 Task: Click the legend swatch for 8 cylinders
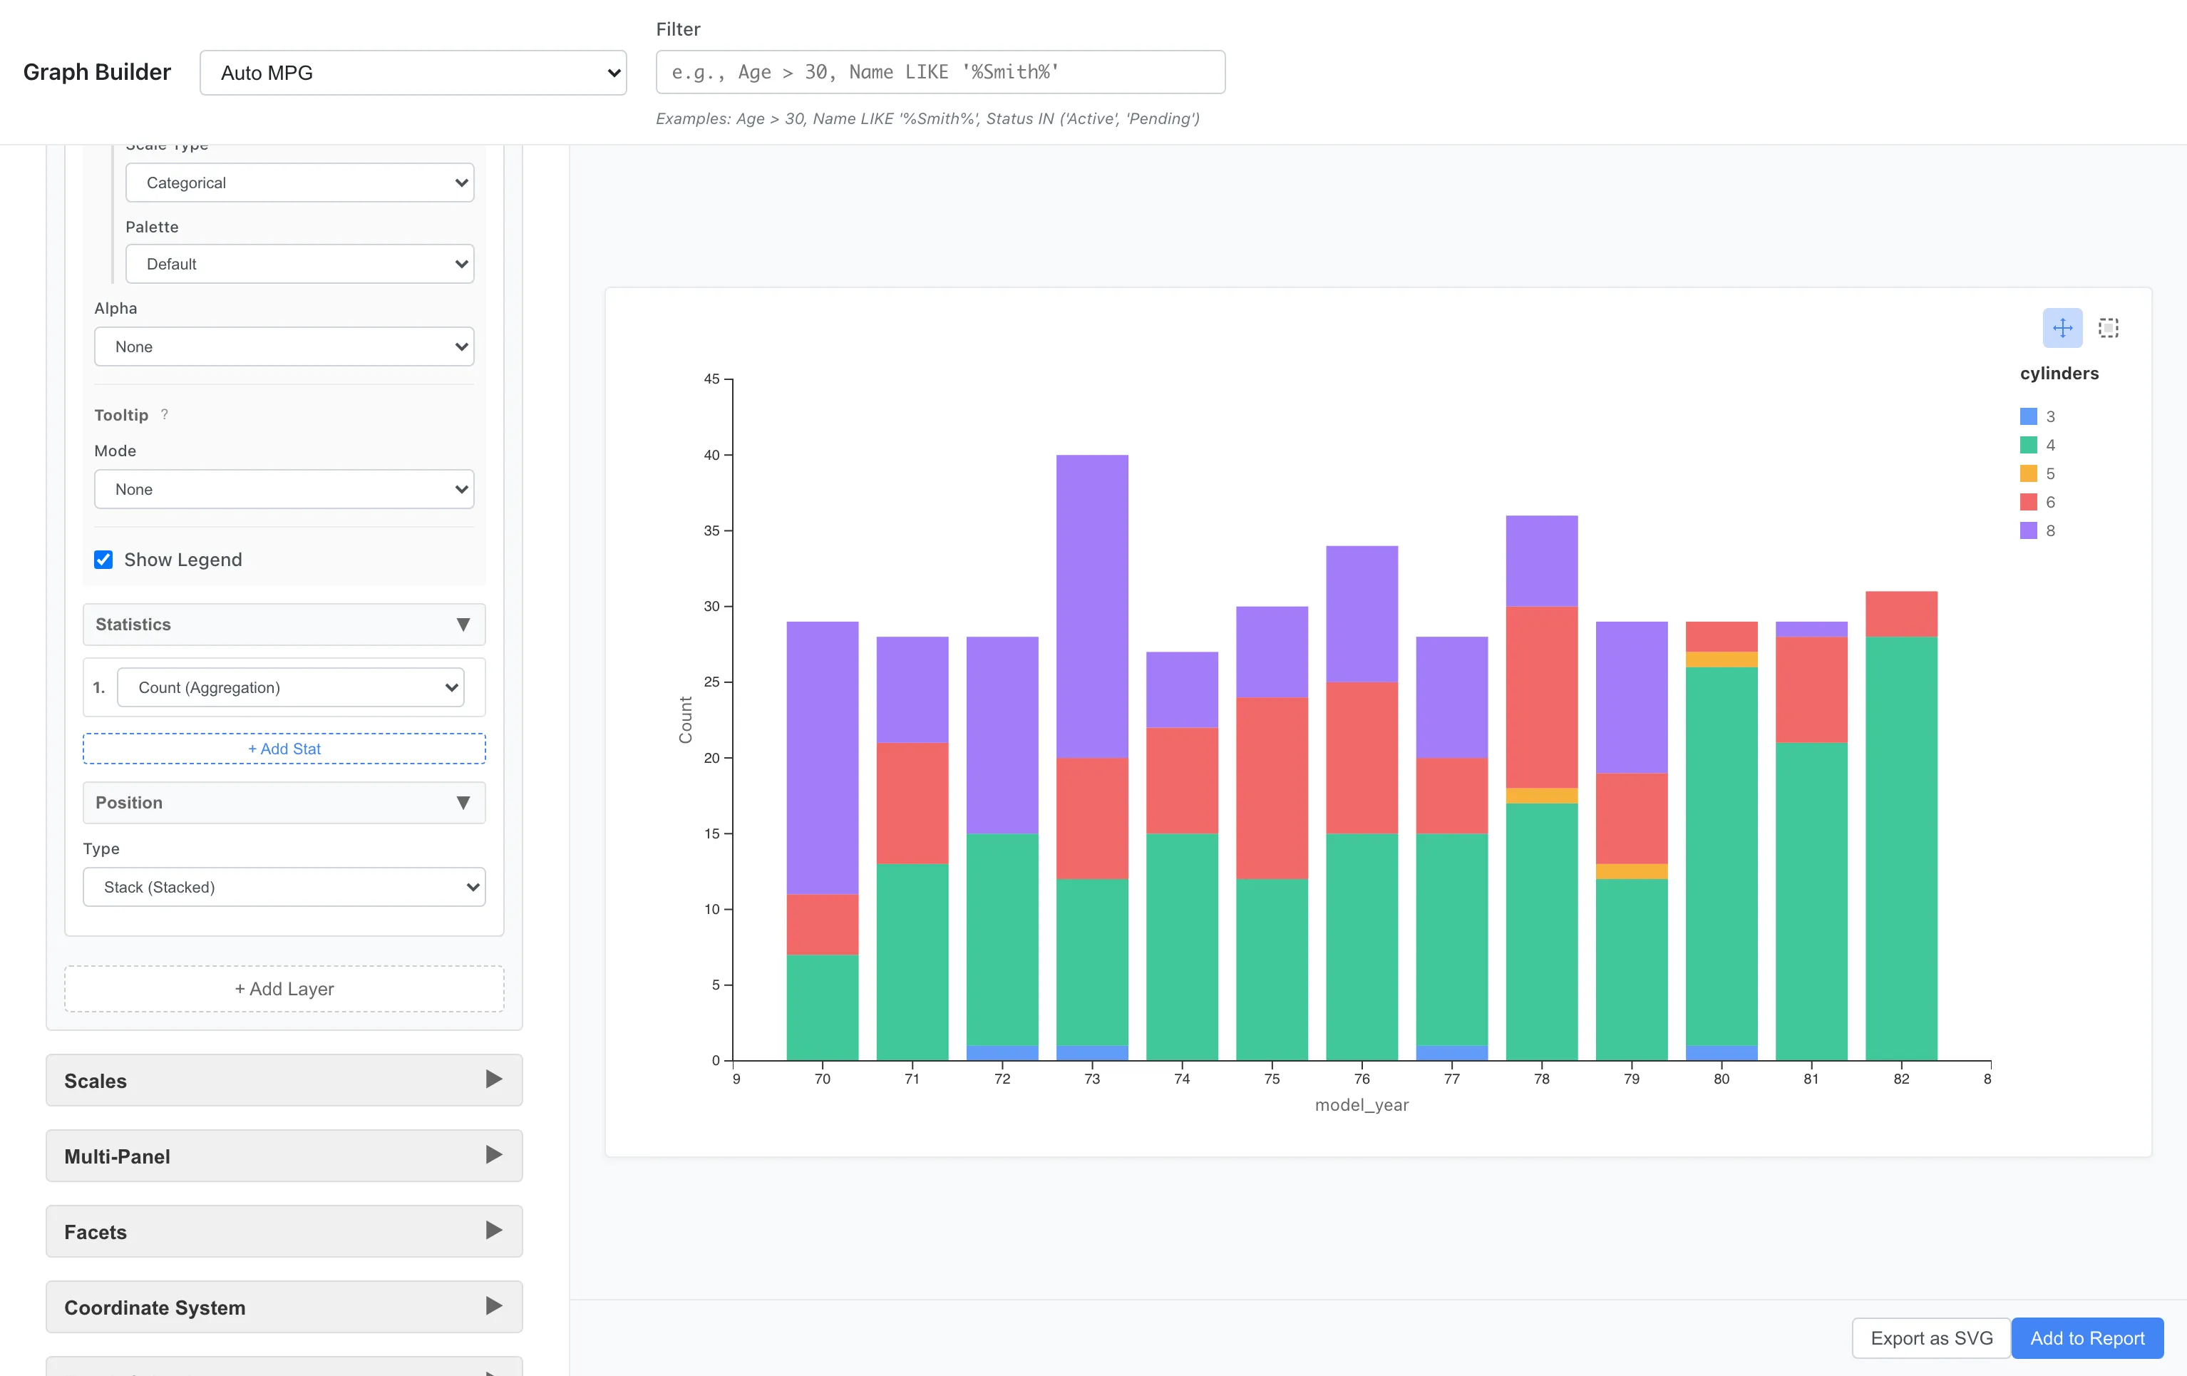(2027, 530)
